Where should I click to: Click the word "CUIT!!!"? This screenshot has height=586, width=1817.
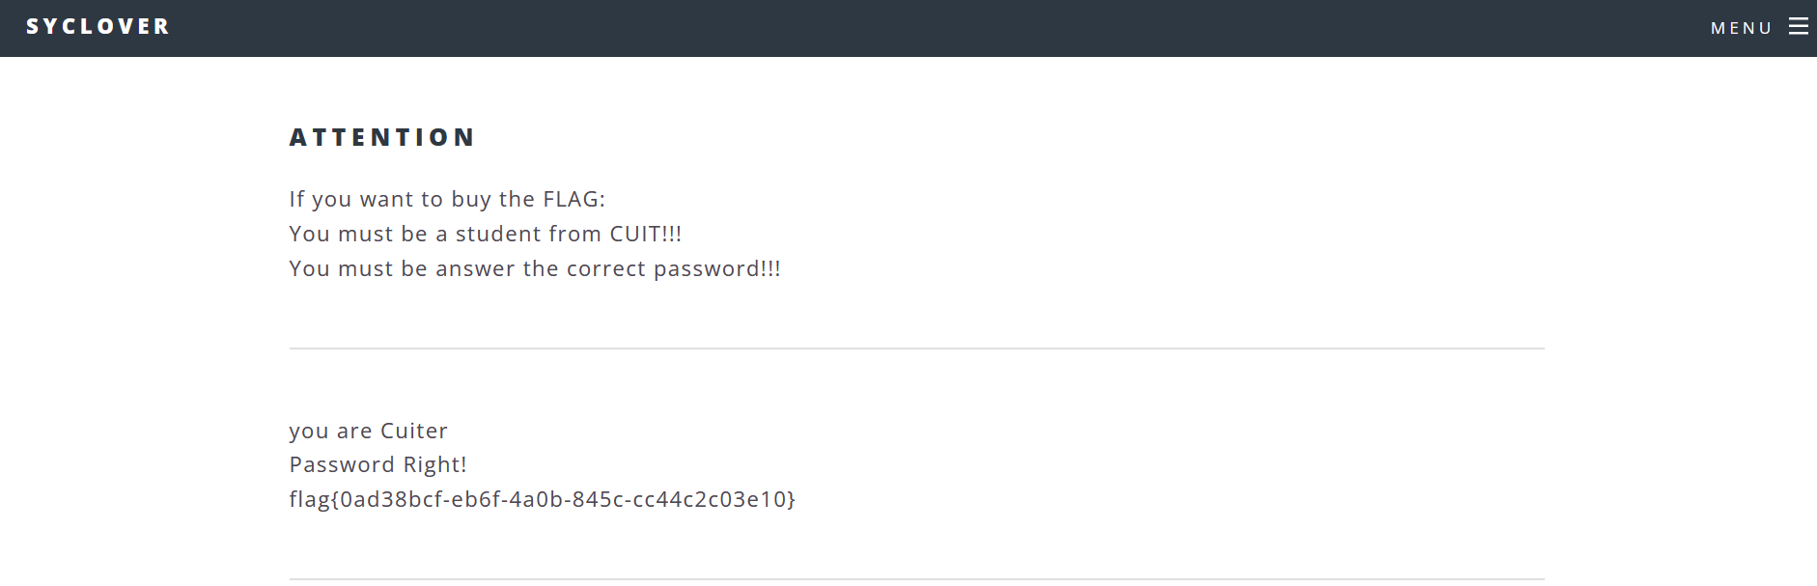pyautogui.click(x=645, y=234)
